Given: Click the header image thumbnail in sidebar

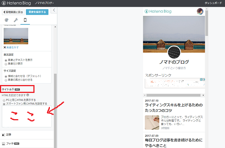Looking at the screenshot, I should click(x=16, y=36).
